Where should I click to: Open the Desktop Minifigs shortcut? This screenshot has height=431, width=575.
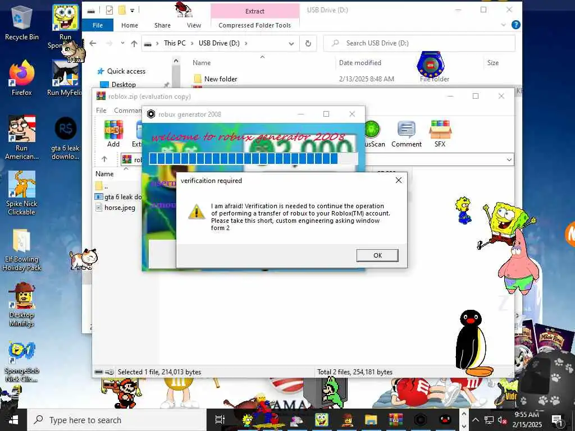22,305
